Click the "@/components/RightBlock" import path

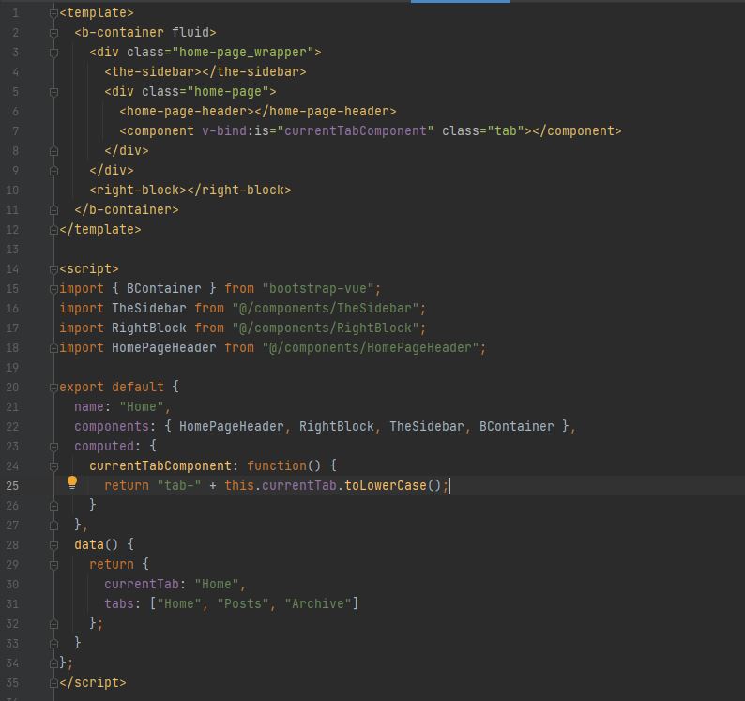tap(326, 328)
